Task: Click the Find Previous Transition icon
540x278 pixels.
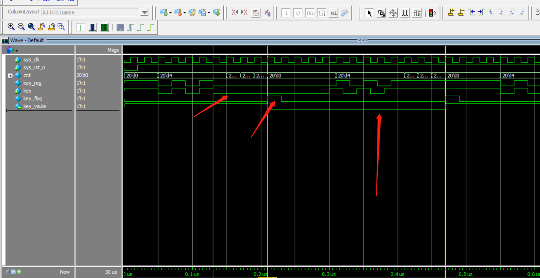Action: click(x=471, y=13)
